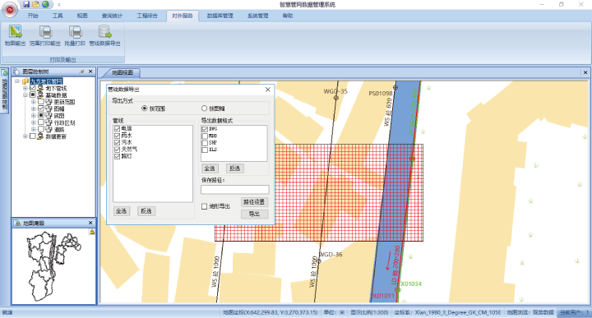Tick the 地形导出 checkbox

pos(204,206)
